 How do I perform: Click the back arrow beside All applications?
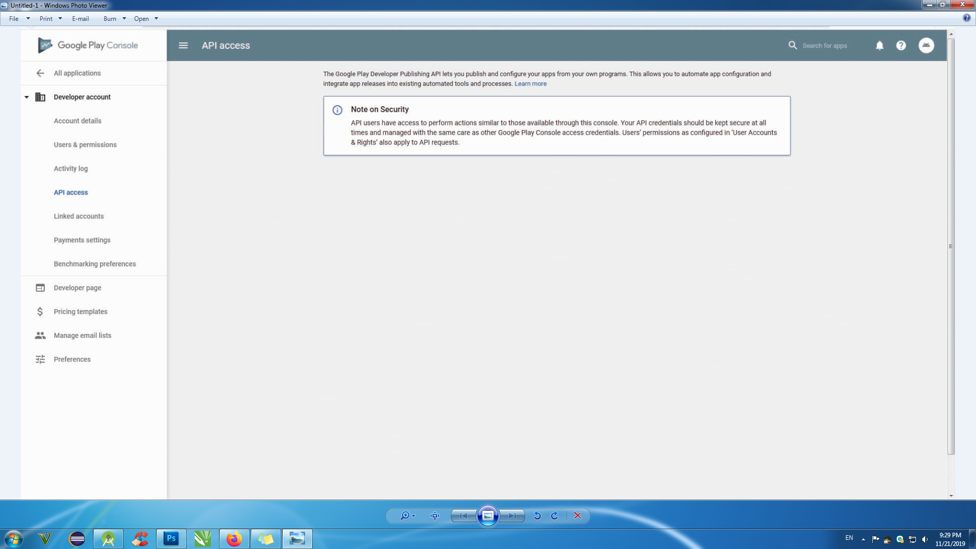pyautogui.click(x=40, y=73)
